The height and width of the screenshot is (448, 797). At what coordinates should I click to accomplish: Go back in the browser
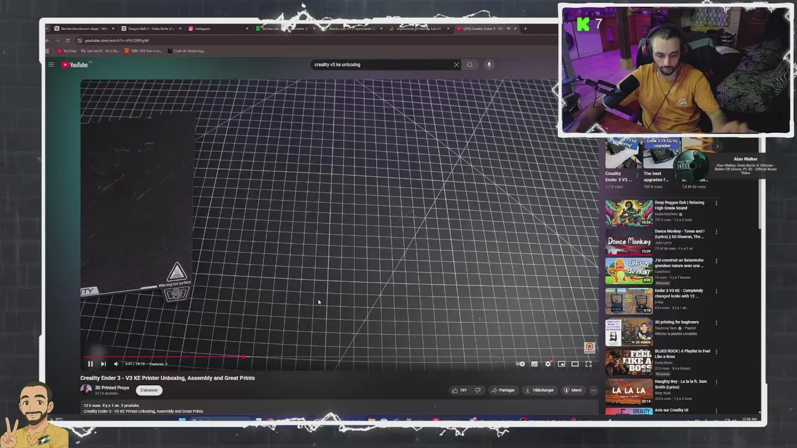click(47, 40)
